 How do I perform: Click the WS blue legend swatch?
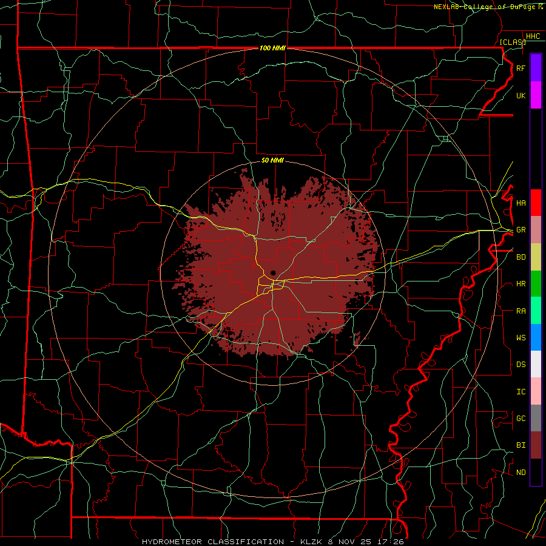coord(536,337)
